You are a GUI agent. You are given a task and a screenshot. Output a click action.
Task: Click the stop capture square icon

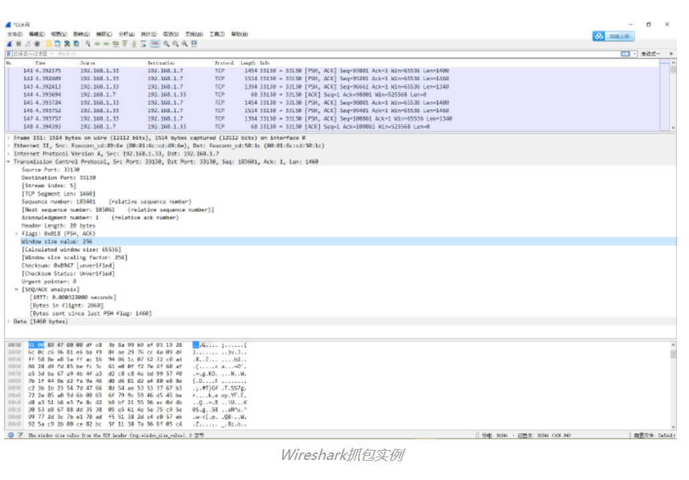[19, 44]
